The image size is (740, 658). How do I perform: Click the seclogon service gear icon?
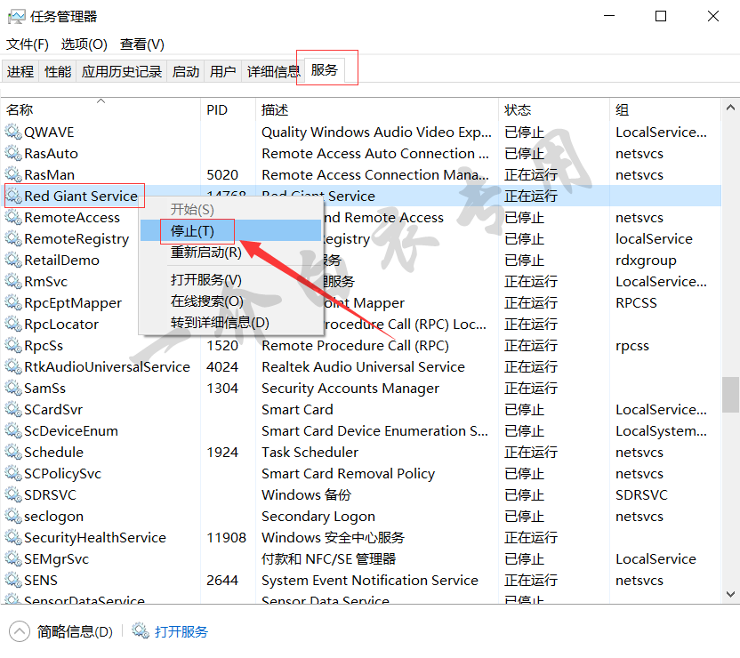pos(13,517)
